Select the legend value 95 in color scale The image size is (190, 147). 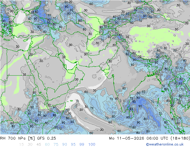click(73, 145)
